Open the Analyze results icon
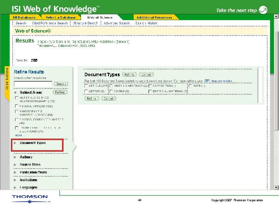279x209 pixels. 207,81
